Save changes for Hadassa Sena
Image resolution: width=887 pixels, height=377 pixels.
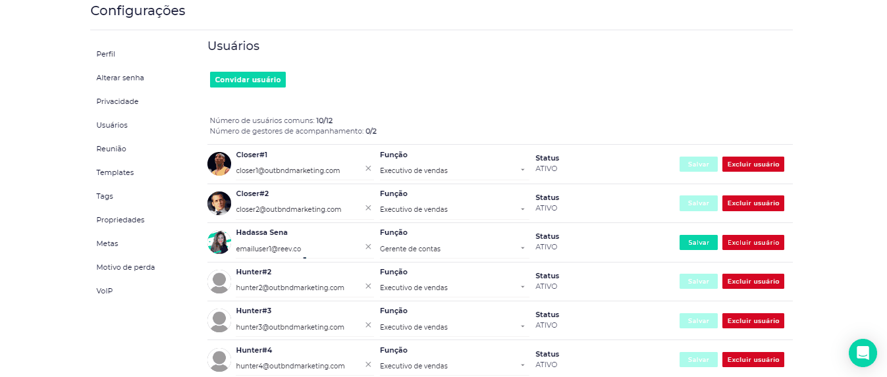pos(698,243)
